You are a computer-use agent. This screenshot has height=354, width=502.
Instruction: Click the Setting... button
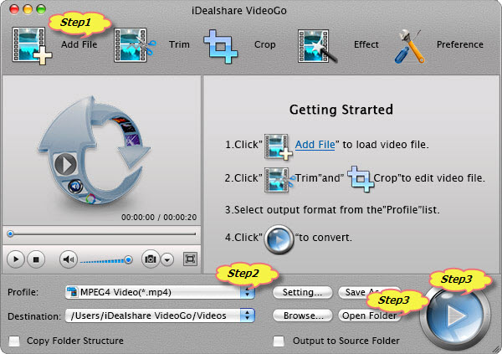[x=303, y=292]
